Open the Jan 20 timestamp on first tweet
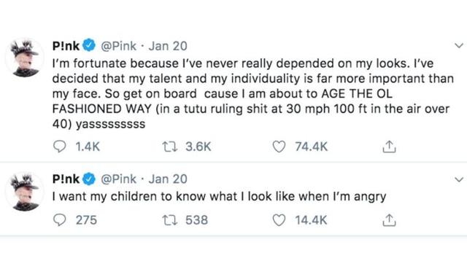Screen dimensions: 467x280 (168, 46)
